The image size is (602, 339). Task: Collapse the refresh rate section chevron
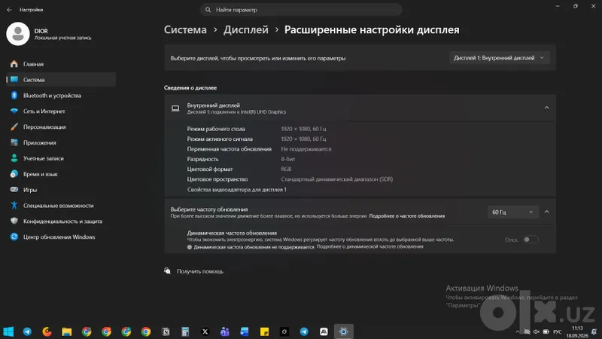(547, 212)
